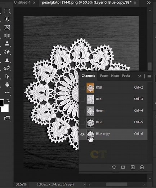This screenshot has height=188, width=156.
Task: Create a new channel
Action: [133, 167]
